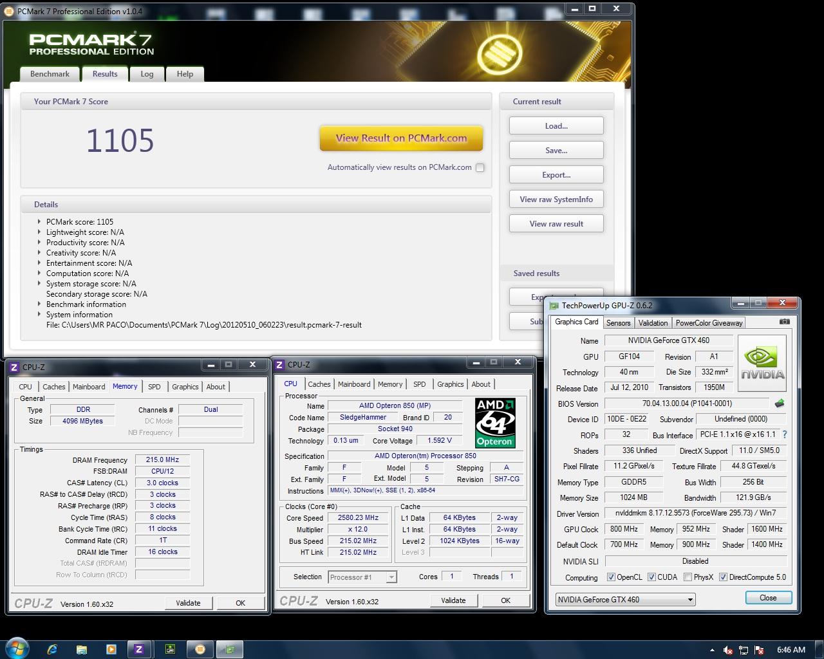Click the left CPU-Z window title icon

pyautogui.click(x=15, y=367)
